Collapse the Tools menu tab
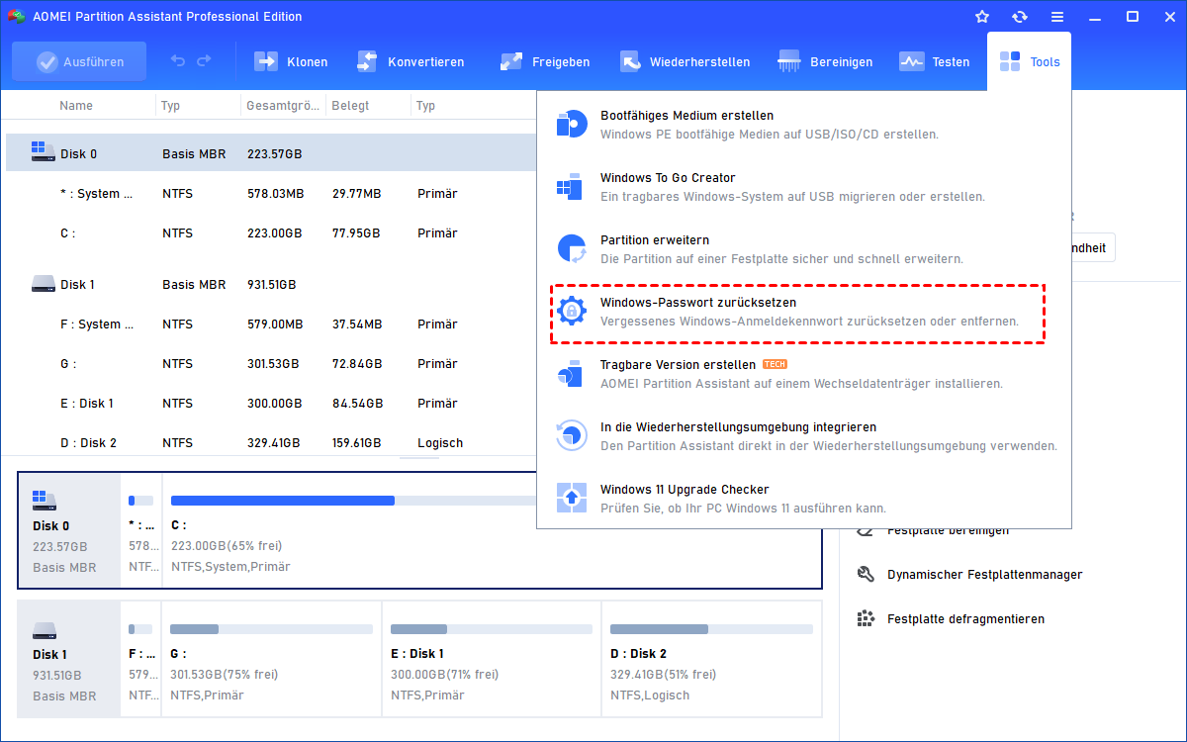 [x=1029, y=61]
